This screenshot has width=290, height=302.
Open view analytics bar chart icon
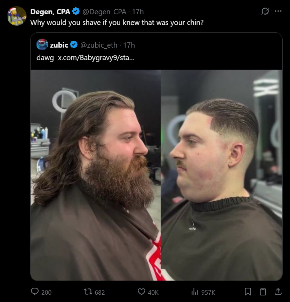pyautogui.click(x=195, y=292)
